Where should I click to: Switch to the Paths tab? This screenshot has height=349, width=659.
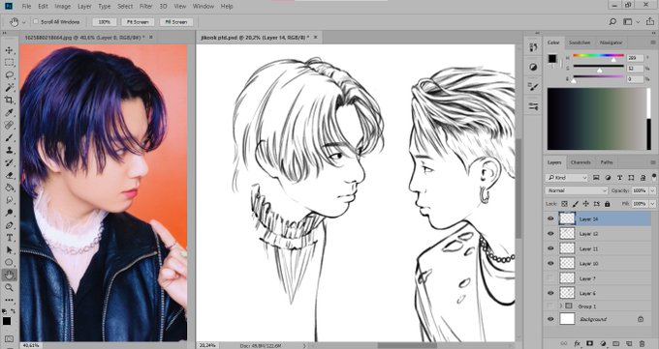606,161
